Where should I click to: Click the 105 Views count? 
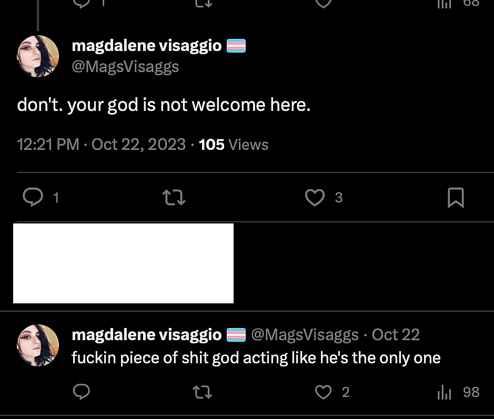click(234, 145)
